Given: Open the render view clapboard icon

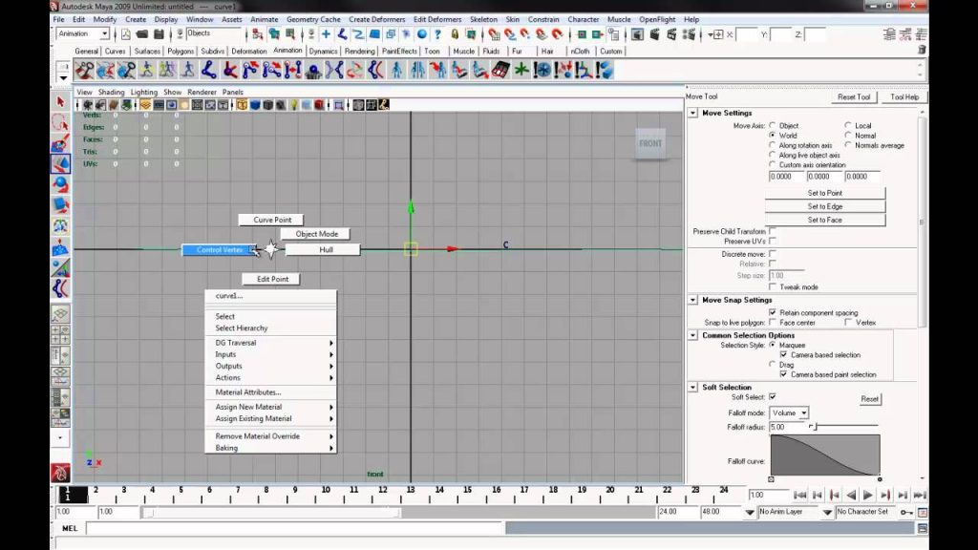Looking at the screenshot, I should click(x=637, y=34).
